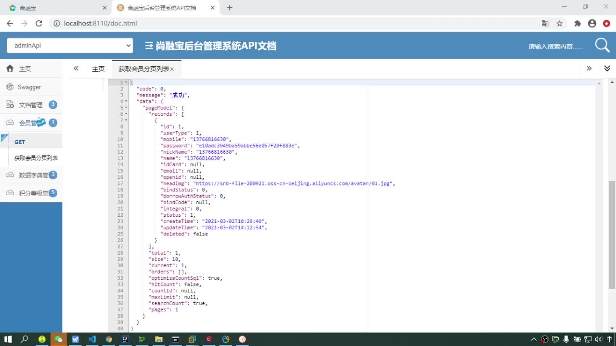Image resolution: width=616 pixels, height=346 pixels.
Task: Expand the 文档管理 sidebar menu
Action: point(31,105)
